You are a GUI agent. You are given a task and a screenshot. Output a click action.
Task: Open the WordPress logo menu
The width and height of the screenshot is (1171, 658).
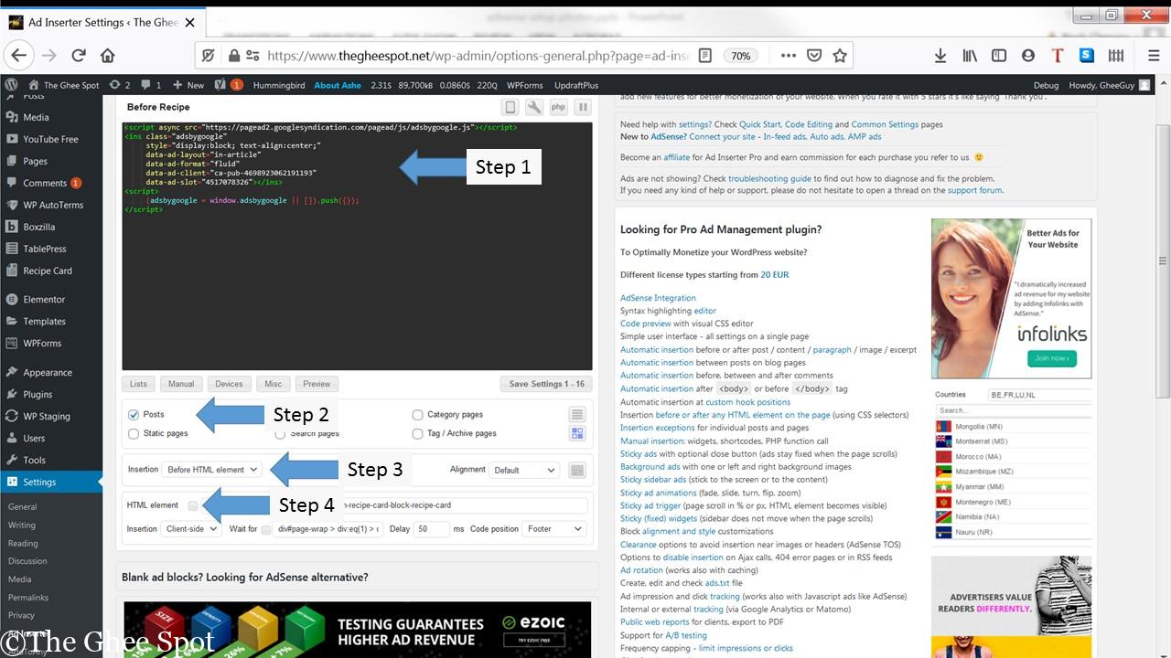pyautogui.click(x=11, y=85)
